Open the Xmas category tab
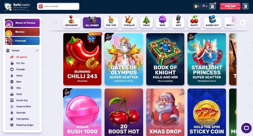 (146, 22)
